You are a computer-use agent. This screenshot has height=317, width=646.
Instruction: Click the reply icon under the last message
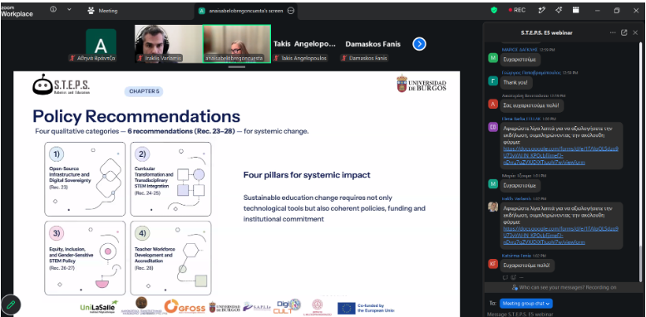(x=506, y=277)
